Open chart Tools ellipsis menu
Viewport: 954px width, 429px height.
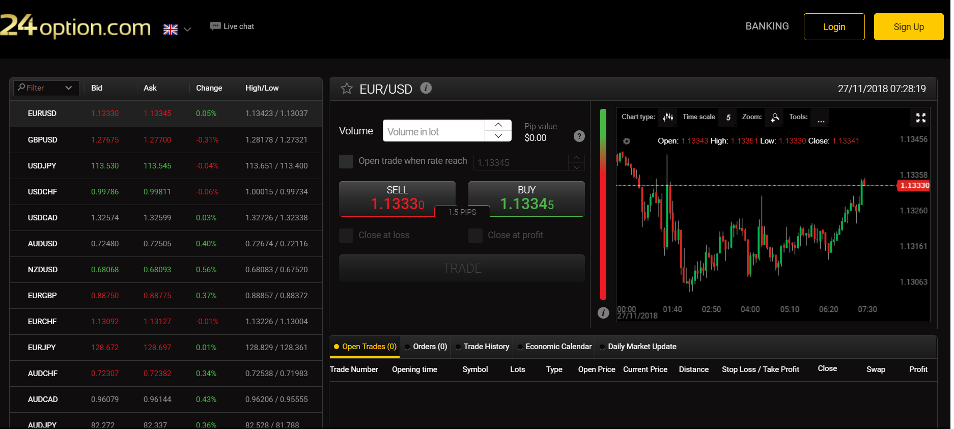[820, 118]
